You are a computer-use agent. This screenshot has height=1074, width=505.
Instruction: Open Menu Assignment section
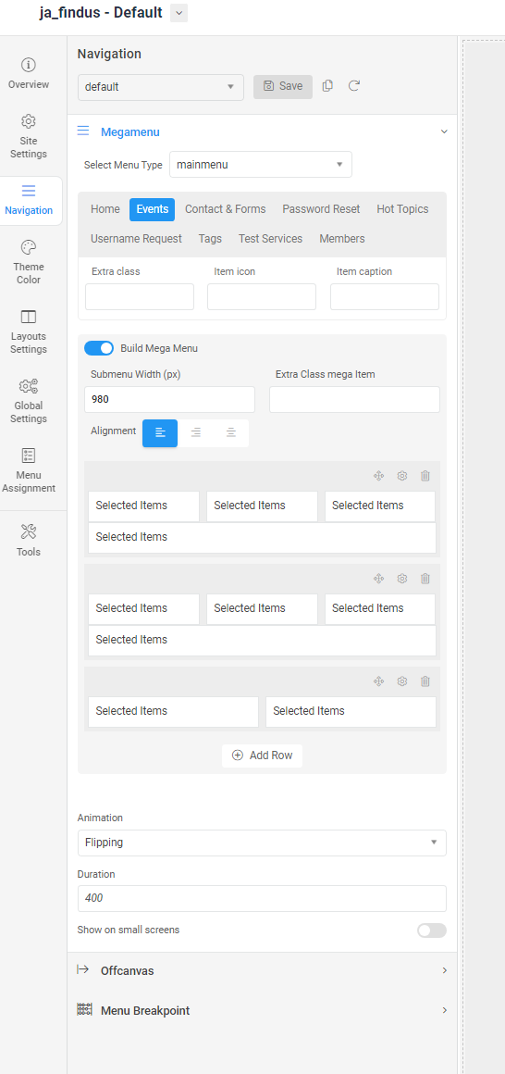[29, 471]
